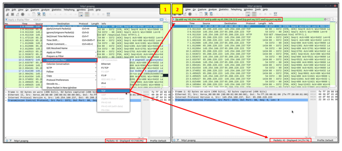Click the filter bookmark icon in left filter bar
This screenshot has width=342, height=151.
pos(7,20)
